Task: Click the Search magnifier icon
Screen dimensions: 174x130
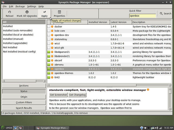Action: point(161,14)
